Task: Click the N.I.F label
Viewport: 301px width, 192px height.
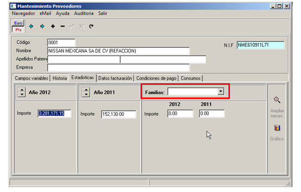Action: tap(228, 45)
